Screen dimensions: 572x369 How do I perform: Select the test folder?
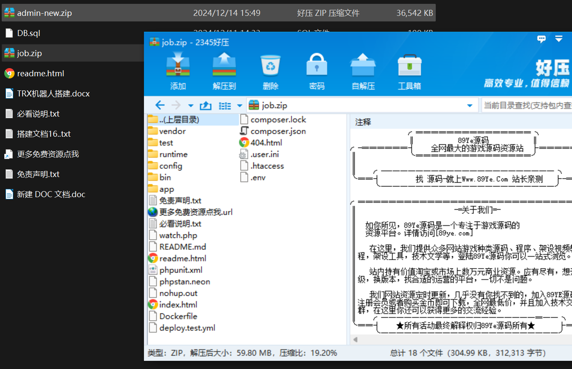[x=161, y=143]
